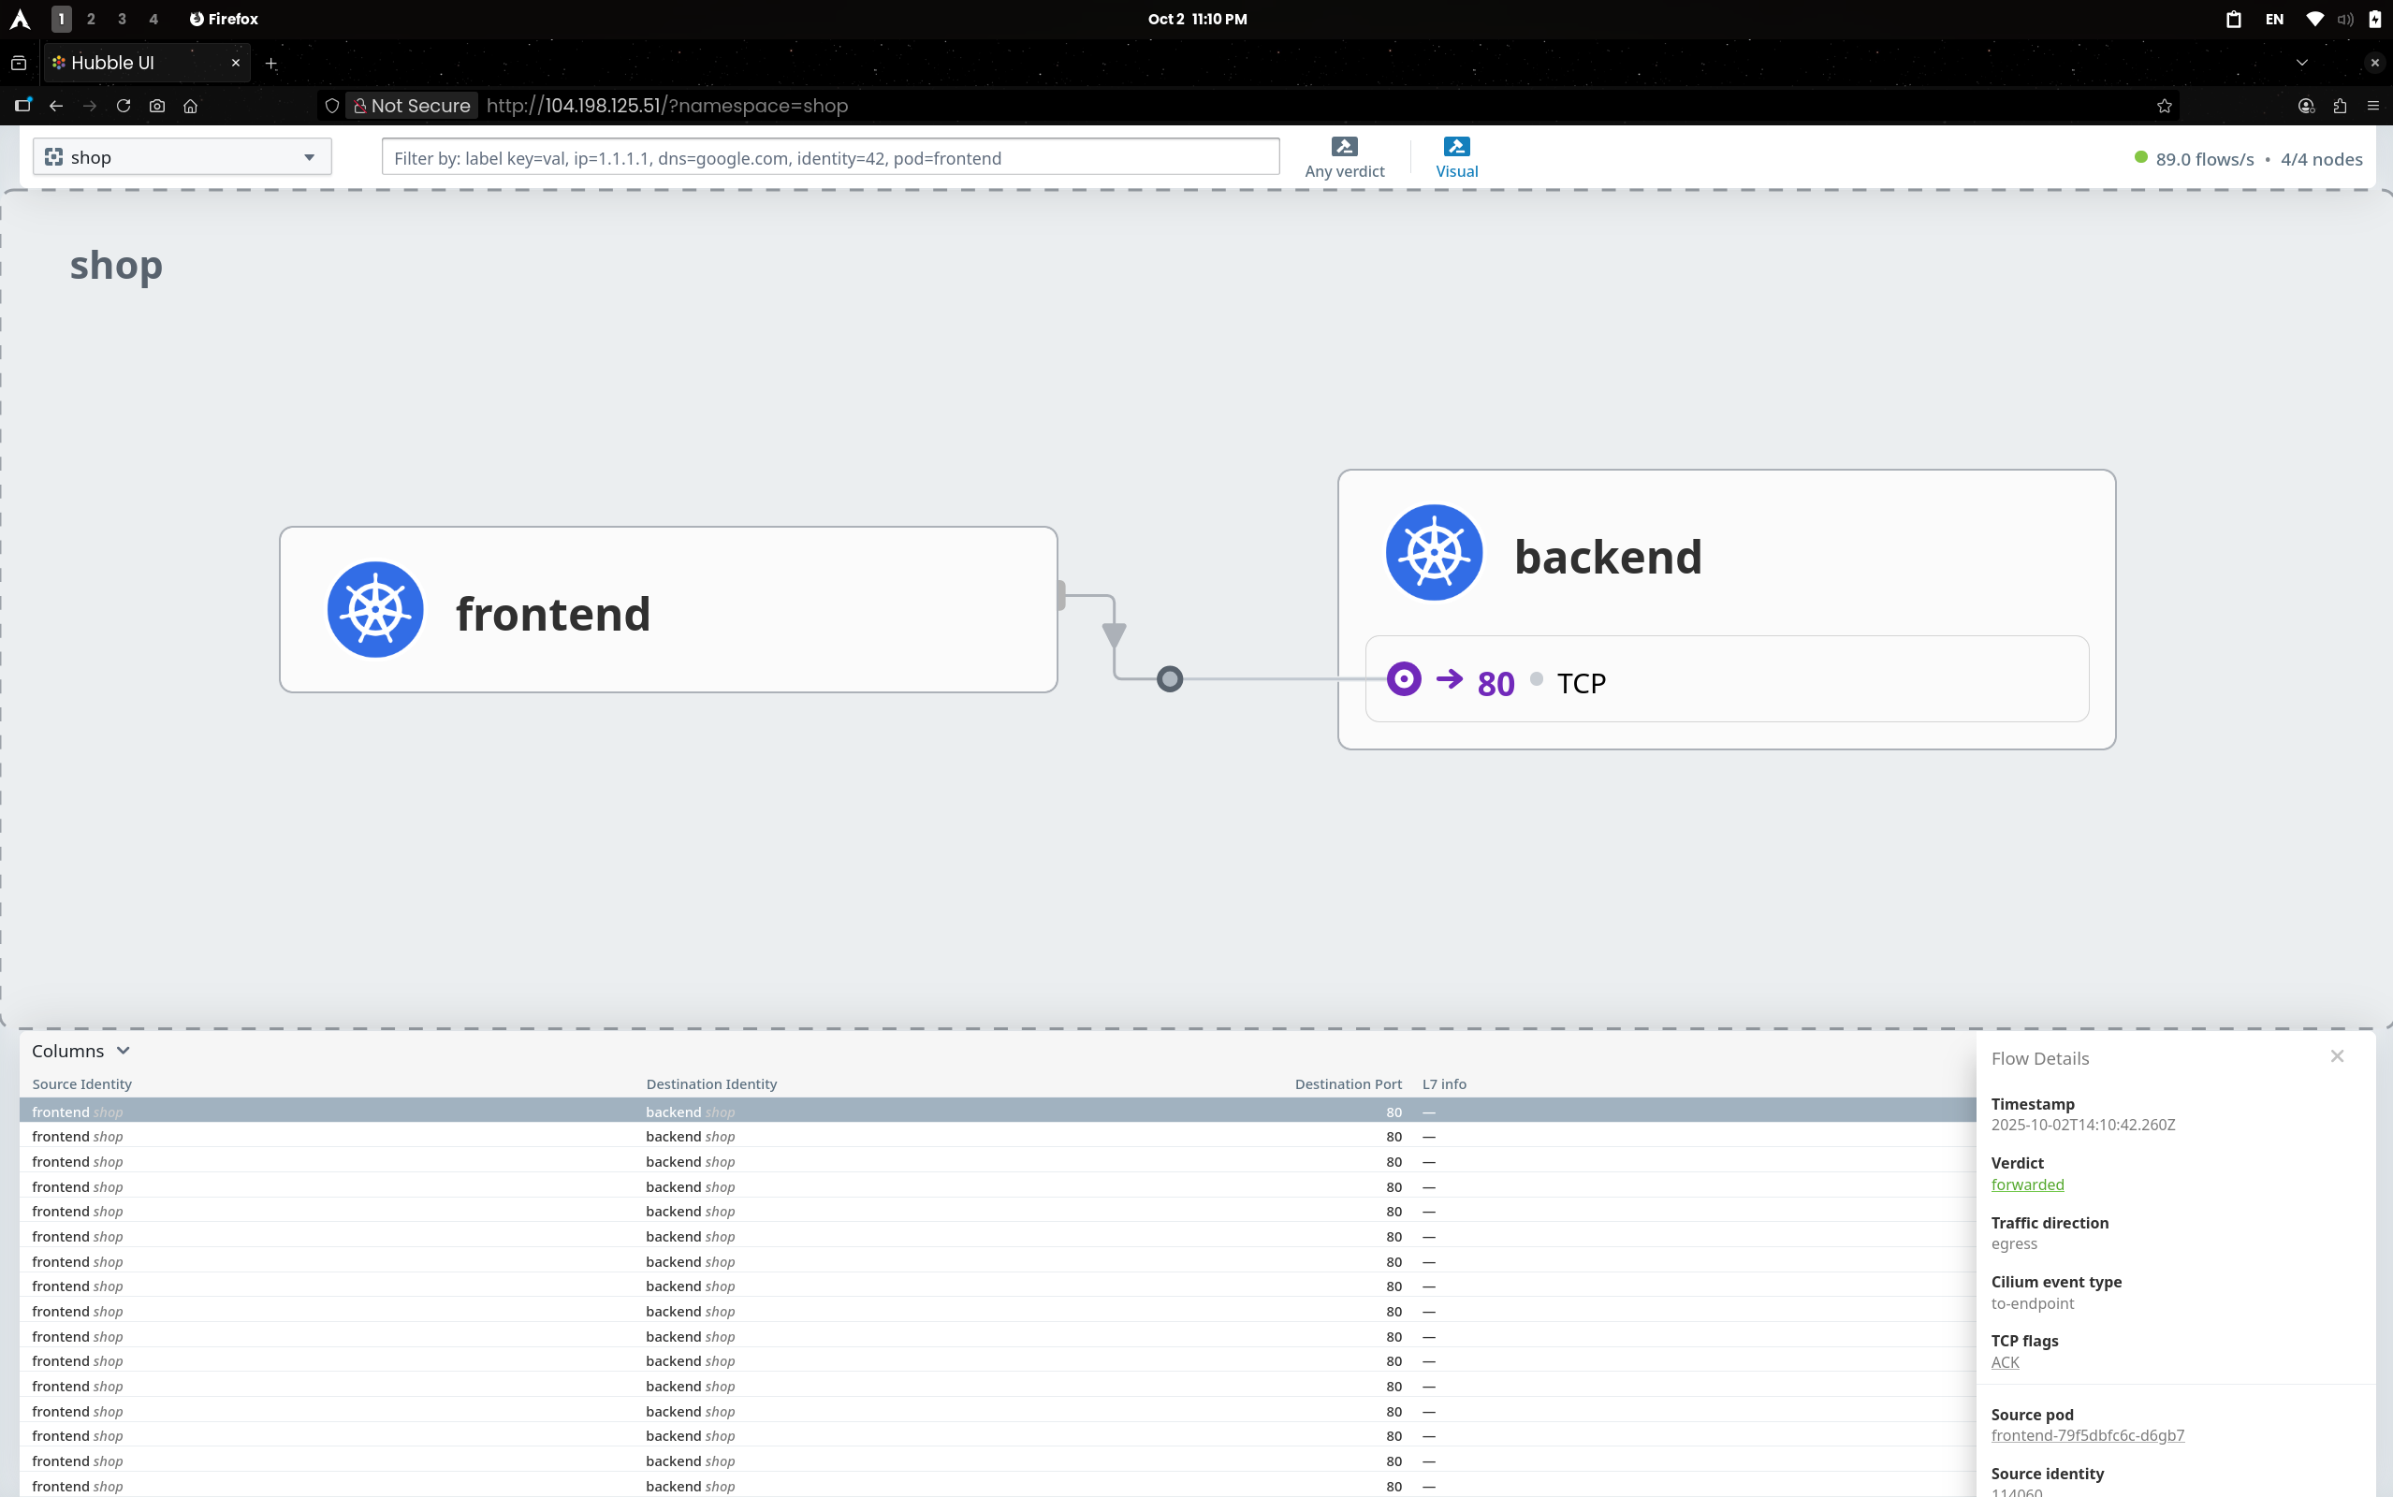Image resolution: width=2393 pixels, height=1497 pixels.
Task: Close the Flow Details panel
Action: click(x=2337, y=1056)
